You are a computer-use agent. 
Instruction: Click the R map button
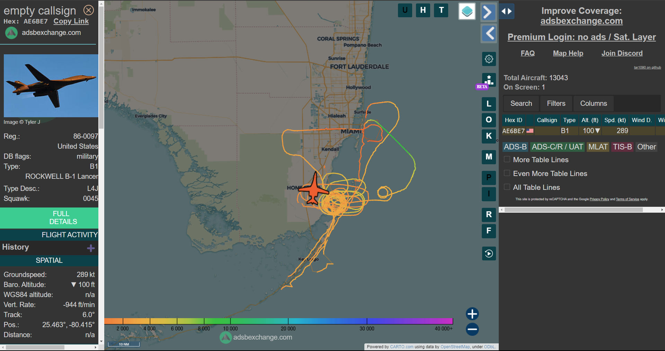point(489,215)
